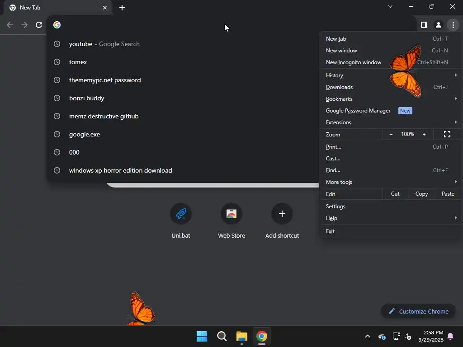Select the 000 suggestion
This screenshot has width=463, height=347.
pyautogui.click(x=183, y=152)
